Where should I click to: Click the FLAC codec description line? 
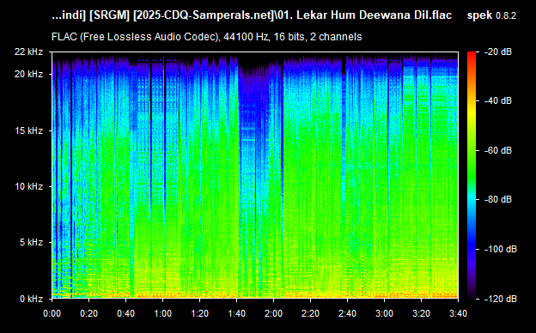[x=206, y=37]
